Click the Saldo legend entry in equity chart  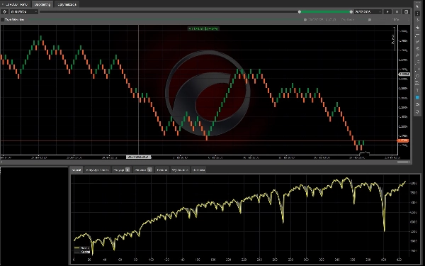pos(82,248)
